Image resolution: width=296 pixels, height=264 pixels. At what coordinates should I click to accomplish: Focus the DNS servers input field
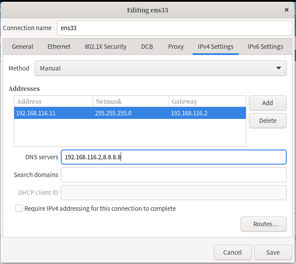173,157
